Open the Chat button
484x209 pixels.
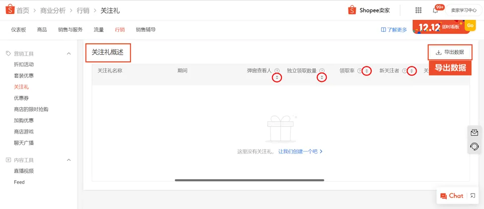click(452, 196)
